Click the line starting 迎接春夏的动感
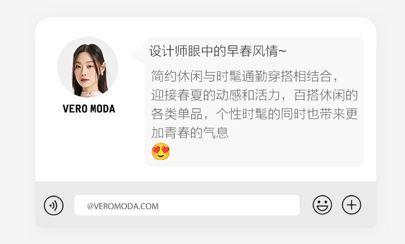This screenshot has height=244, width=405. point(254,95)
